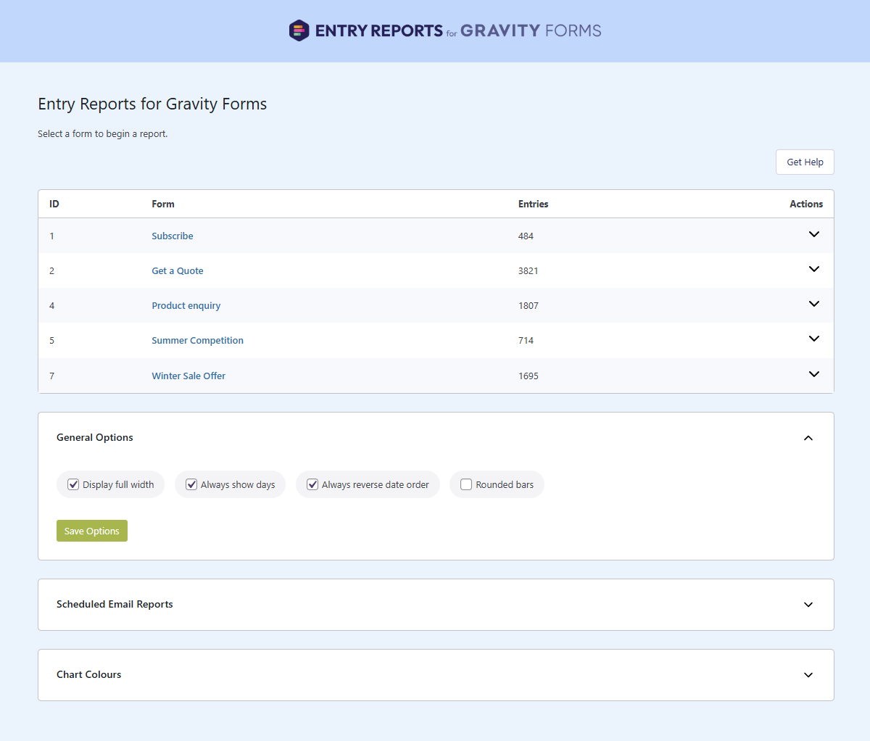Uncheck Display full width checkbox

point(73,484)
